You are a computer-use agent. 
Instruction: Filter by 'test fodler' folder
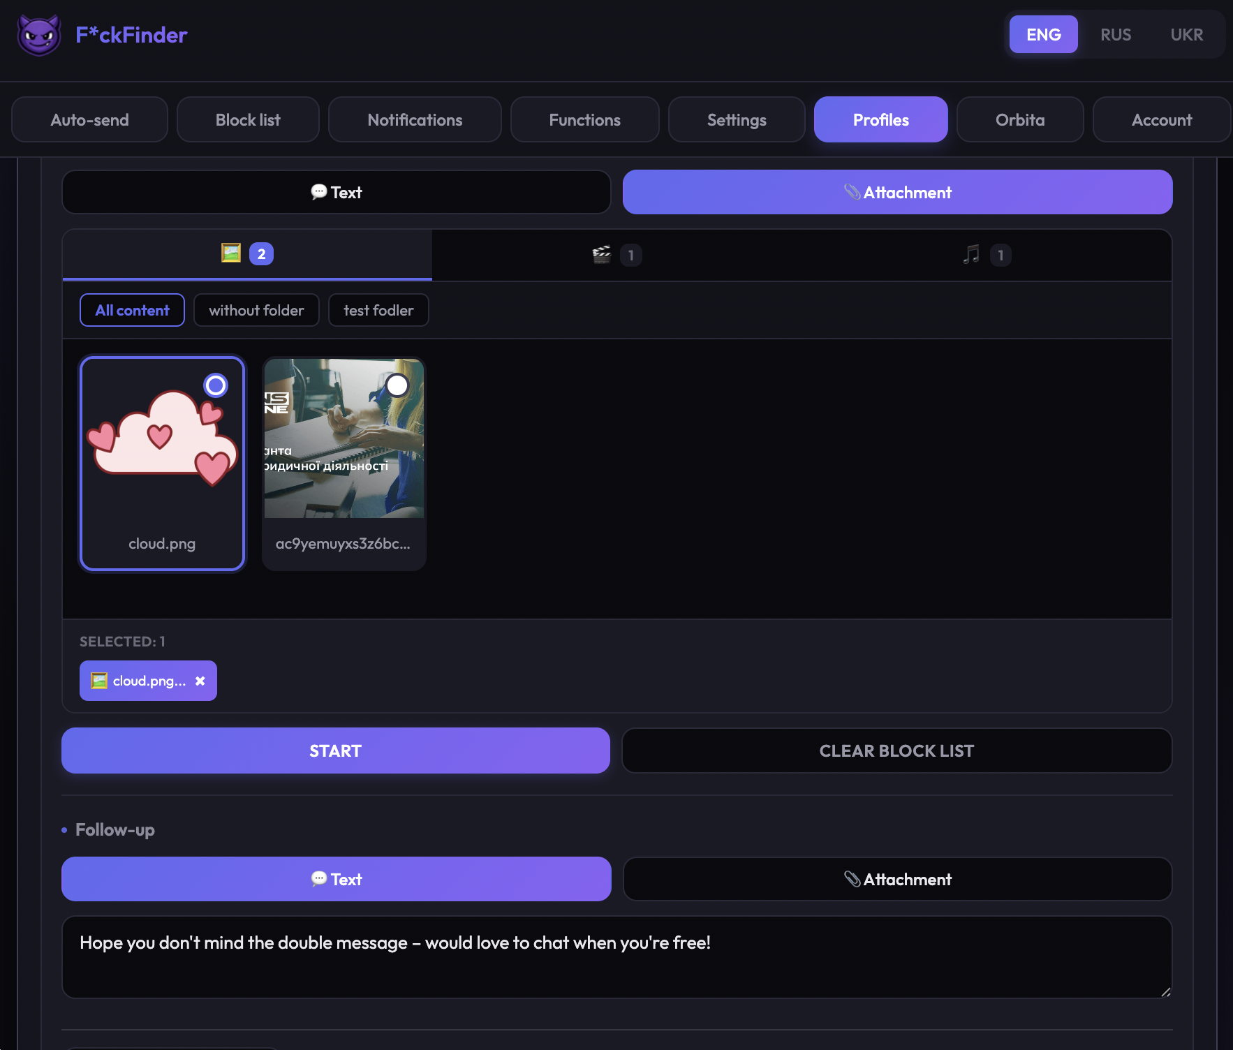pyautogui.click(x=378, y=311)
